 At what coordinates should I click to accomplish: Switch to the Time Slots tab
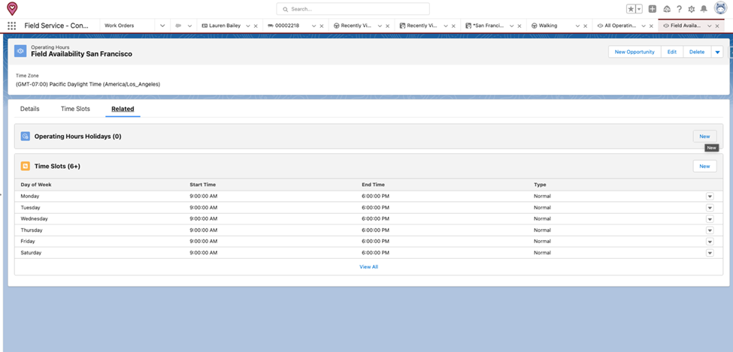tap(75, 109)
